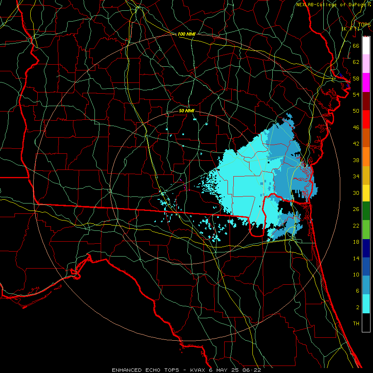The image size is (373, 373).
Task: Select the dark green legend swatch
Action: 366,211
